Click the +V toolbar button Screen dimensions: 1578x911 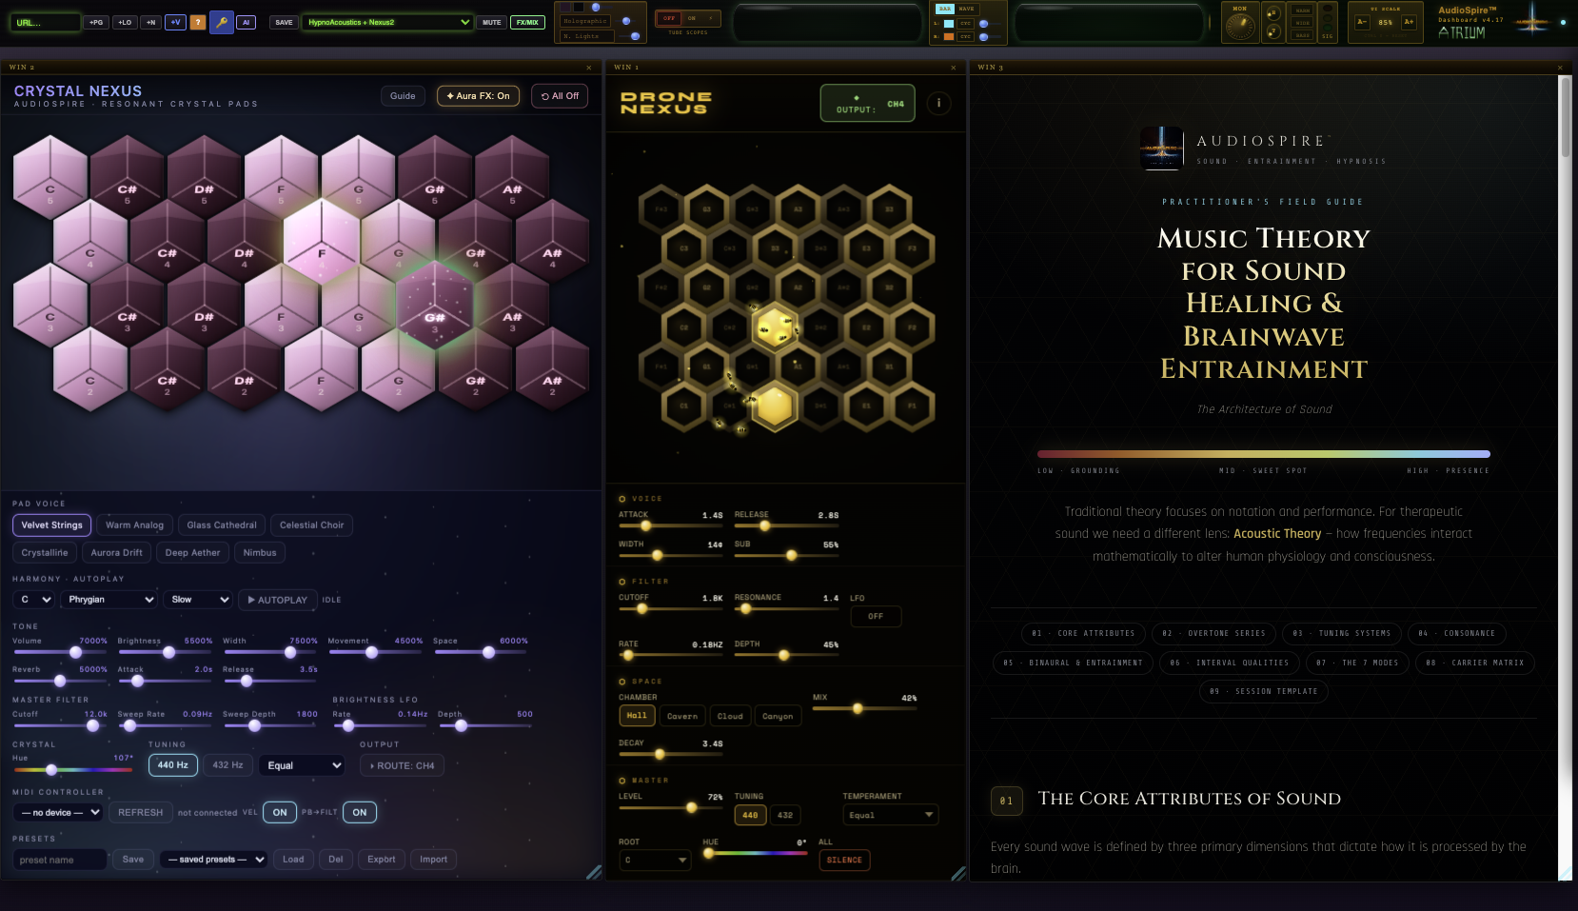point(175,22)
